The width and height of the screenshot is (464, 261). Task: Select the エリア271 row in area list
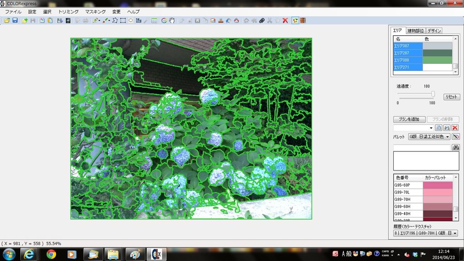pos(423,67)
